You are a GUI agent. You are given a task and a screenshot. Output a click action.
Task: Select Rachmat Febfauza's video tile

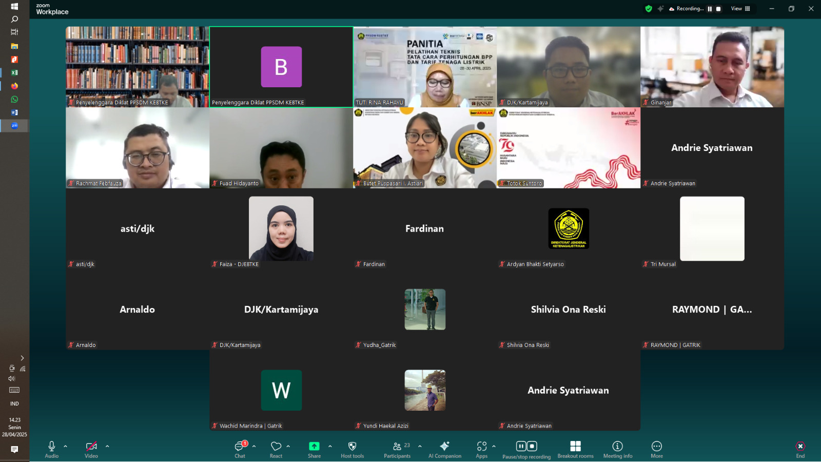point(138,148)
